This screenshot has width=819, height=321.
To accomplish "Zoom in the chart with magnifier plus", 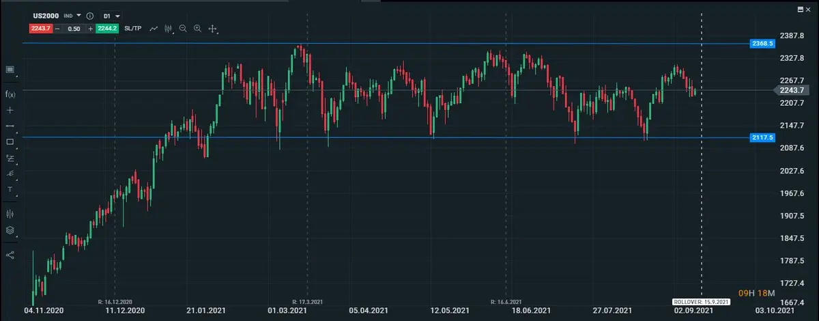I will tap(197, 29).
